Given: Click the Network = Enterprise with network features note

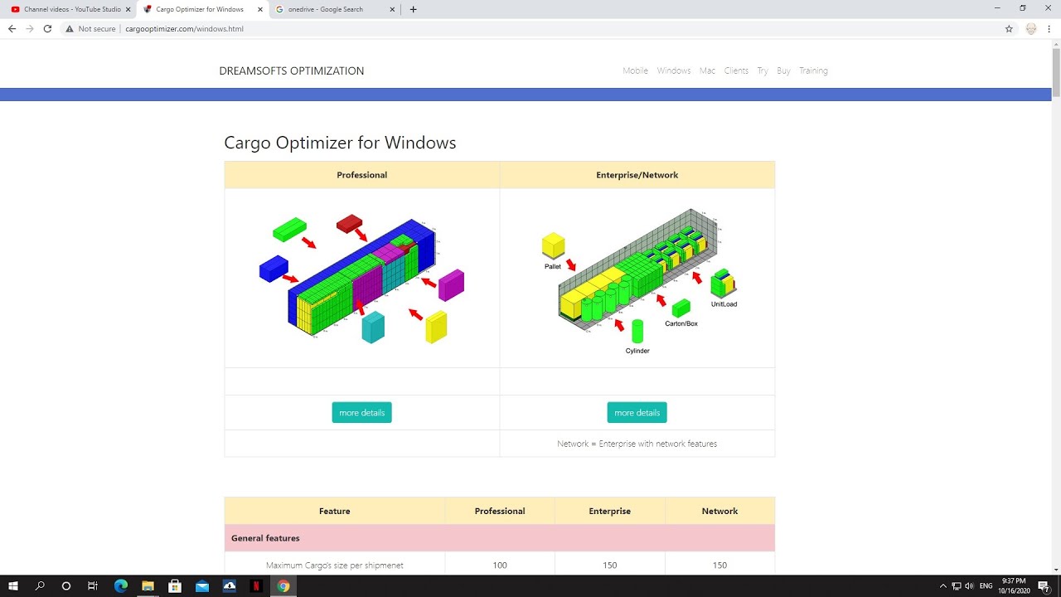Looking at the screenshot, I should 637,444.
